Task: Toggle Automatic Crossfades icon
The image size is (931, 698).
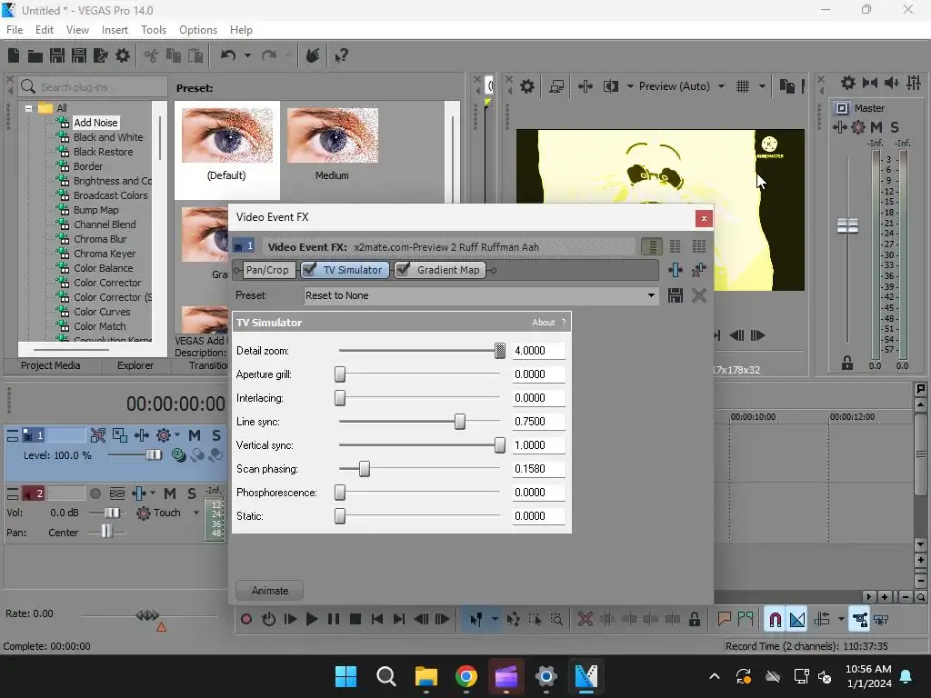Action: (x=797, y=620)
